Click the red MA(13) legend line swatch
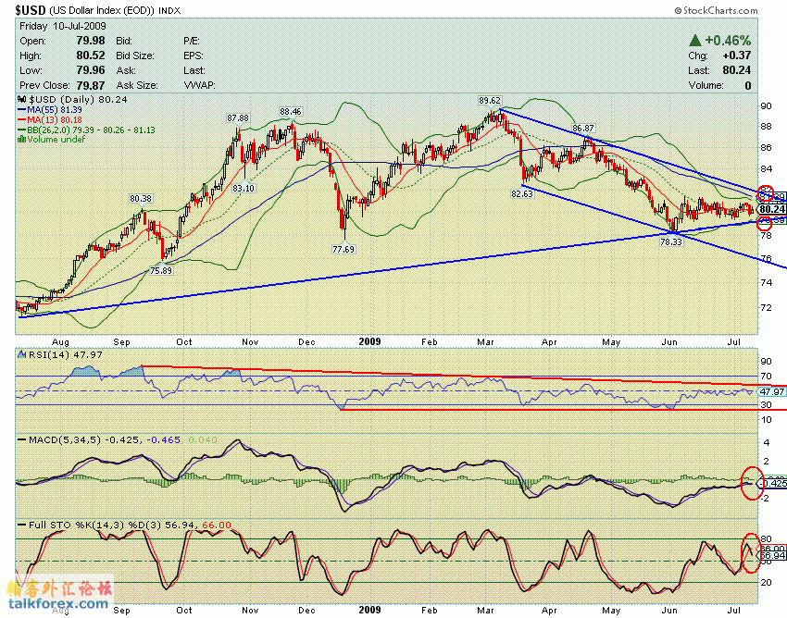Image resolution: width=787 pixels, height=618 pixels. pos(22,120)
